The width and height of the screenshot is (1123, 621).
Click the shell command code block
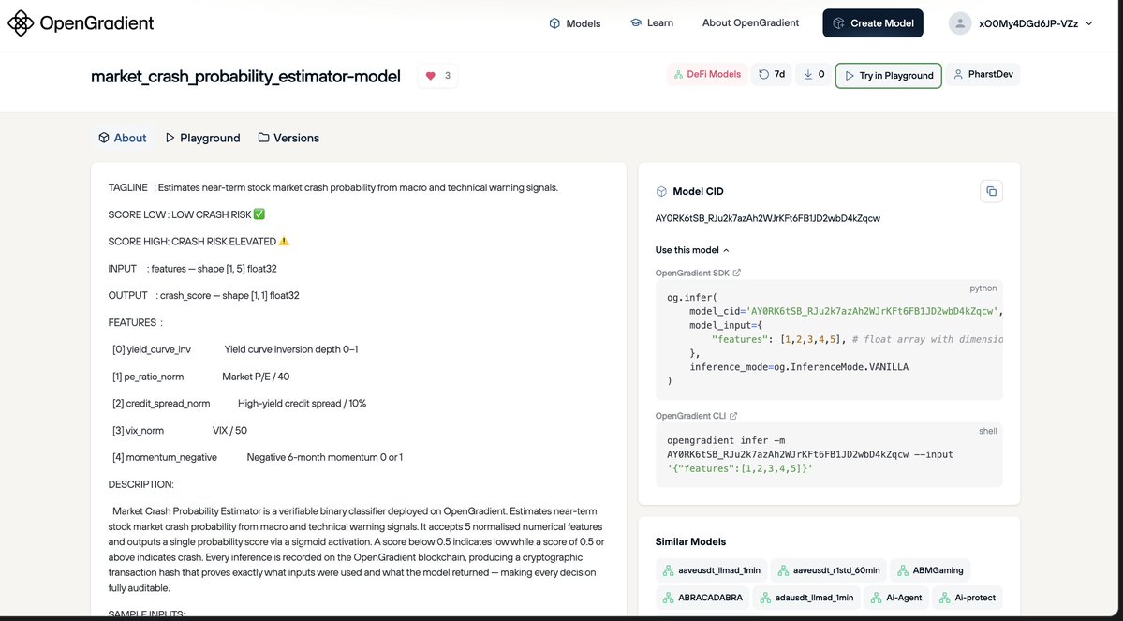coord(829,455)
